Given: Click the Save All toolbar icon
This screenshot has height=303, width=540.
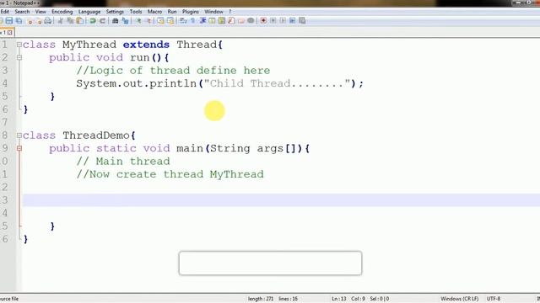Looking at the screenshot, I should click(19, 20).
